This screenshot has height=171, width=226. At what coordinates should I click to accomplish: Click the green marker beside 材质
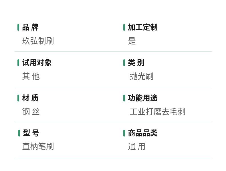[18, 98]
